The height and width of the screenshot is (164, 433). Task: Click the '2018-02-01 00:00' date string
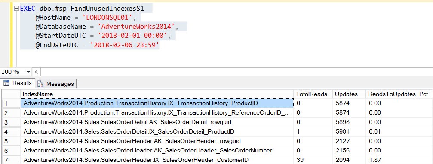132,36
